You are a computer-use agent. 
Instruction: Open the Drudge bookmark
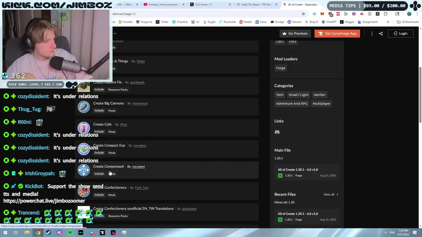(x=277, y=22)
